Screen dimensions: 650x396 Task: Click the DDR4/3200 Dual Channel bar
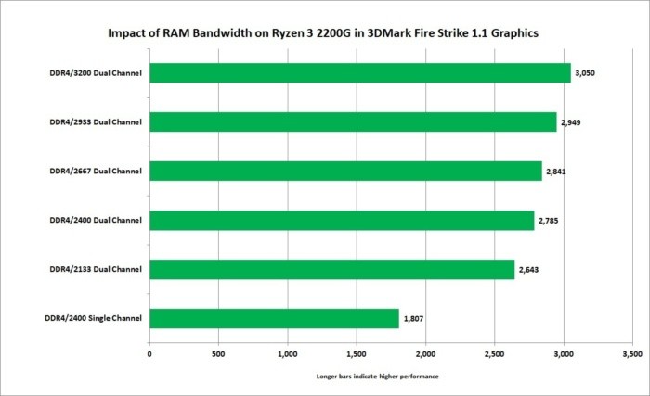(x=359, y=72)
